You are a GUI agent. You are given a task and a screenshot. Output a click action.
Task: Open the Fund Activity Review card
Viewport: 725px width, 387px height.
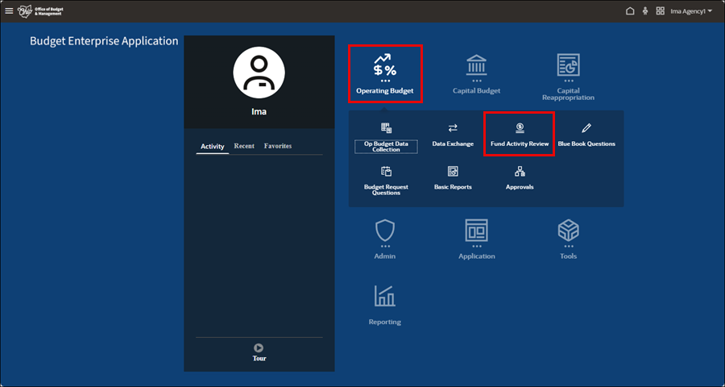520,135
